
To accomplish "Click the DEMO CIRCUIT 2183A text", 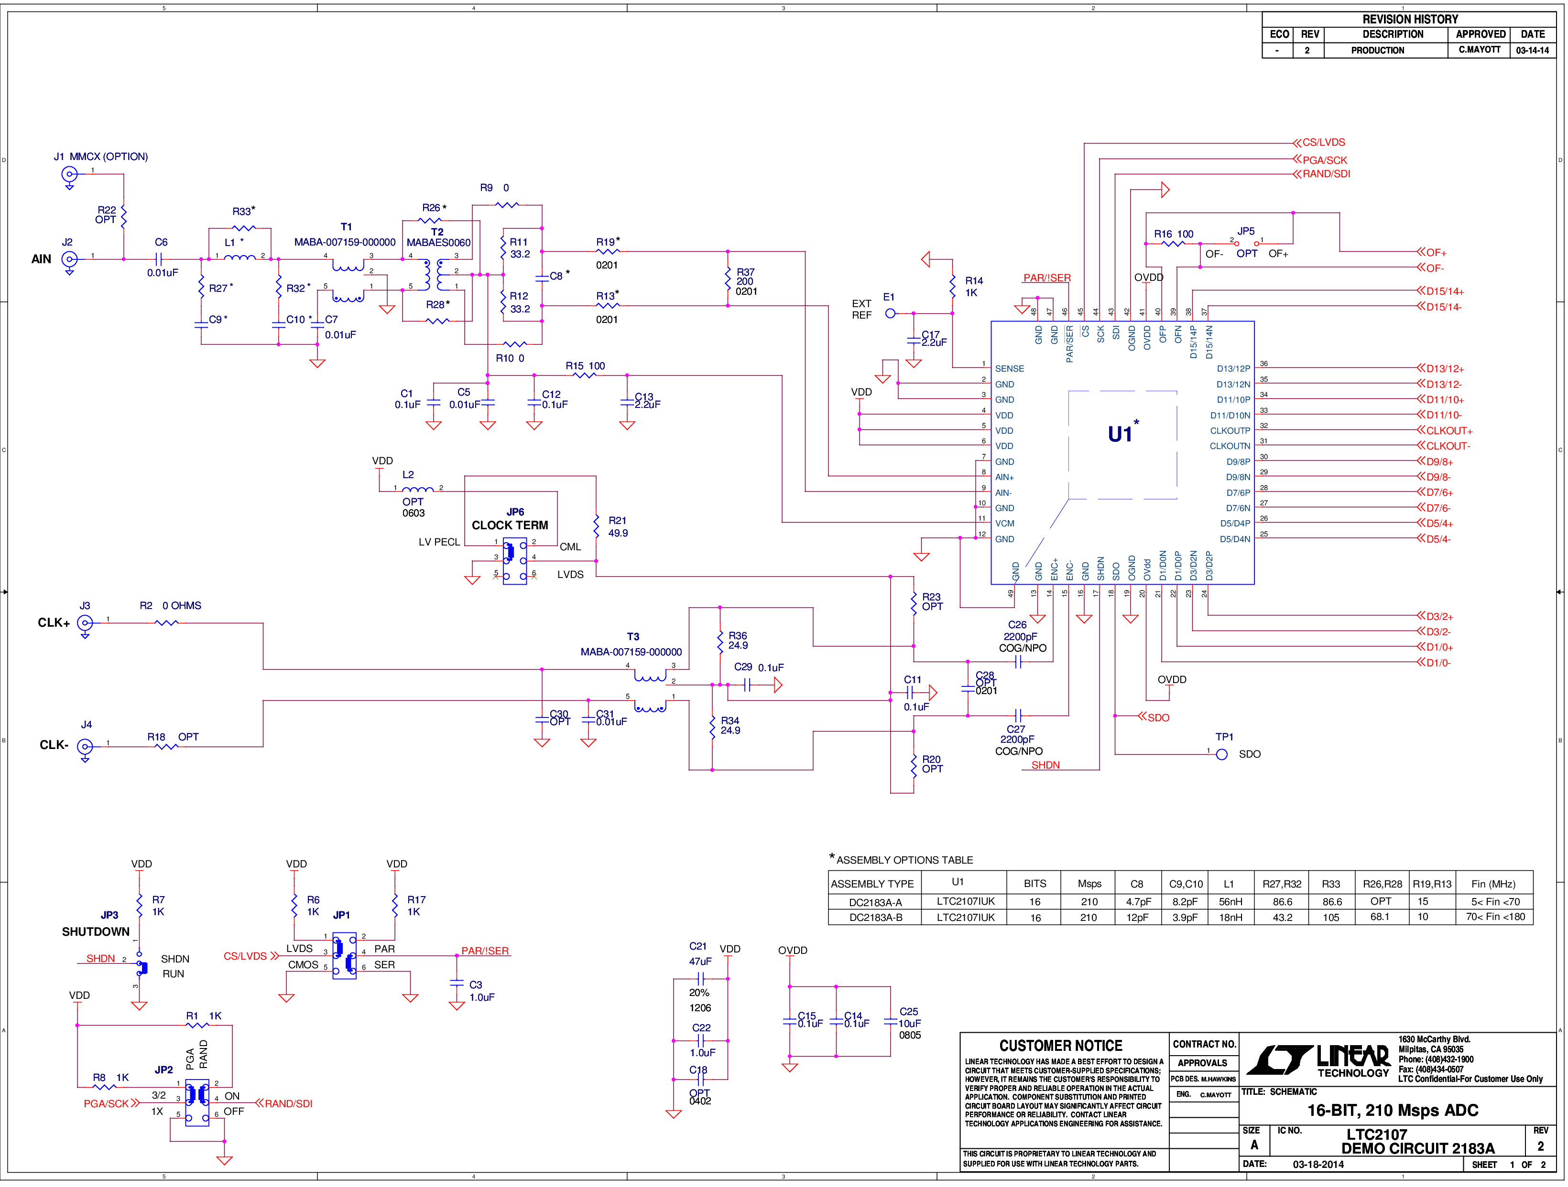I will (1418, 1148).
